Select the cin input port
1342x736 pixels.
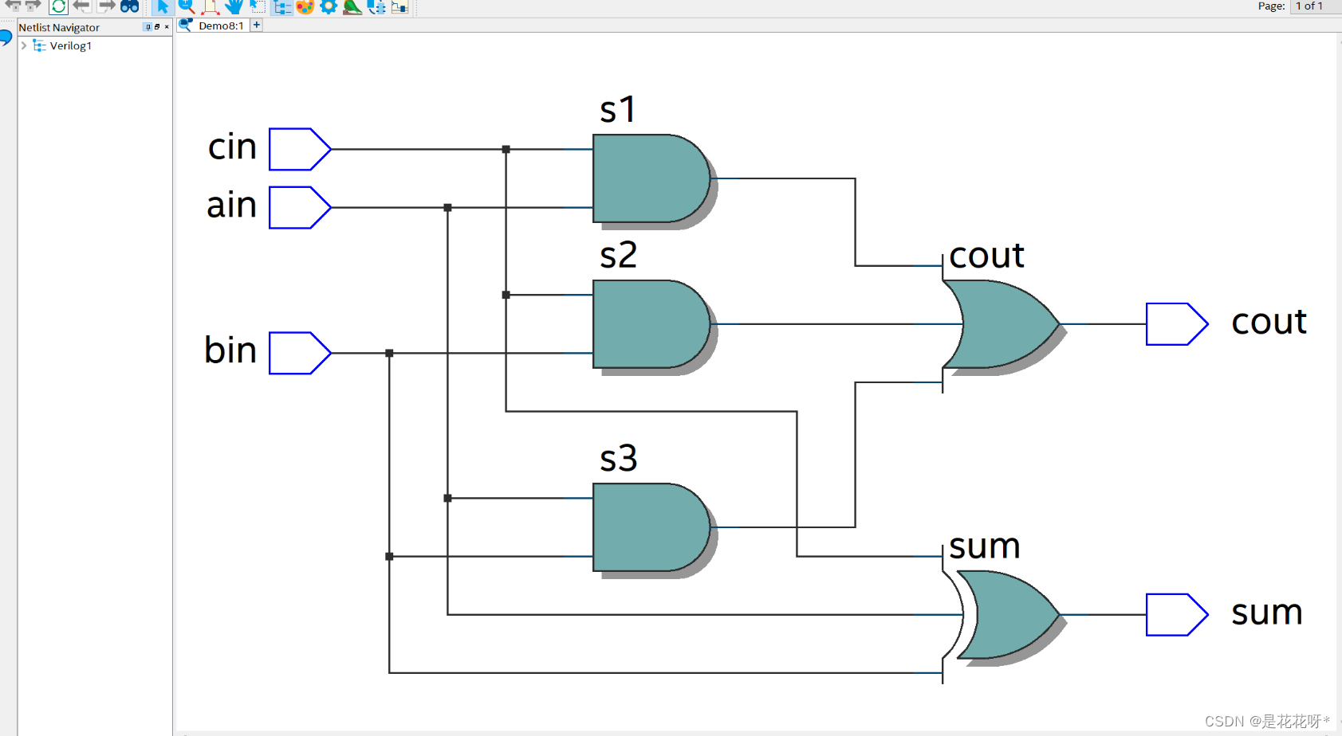(300, 149)
